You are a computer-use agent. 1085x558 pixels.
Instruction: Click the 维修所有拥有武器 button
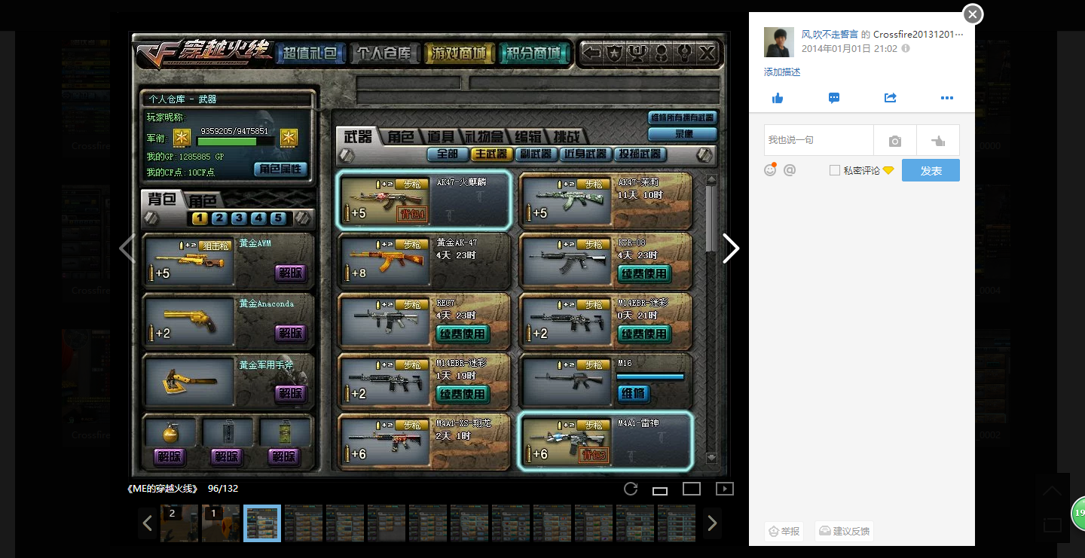click(x=682, y=118)
